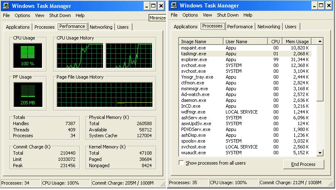Screen dimensions: 336x190
Task: Click the Page File Usage History graph
Action: [105, 94]
